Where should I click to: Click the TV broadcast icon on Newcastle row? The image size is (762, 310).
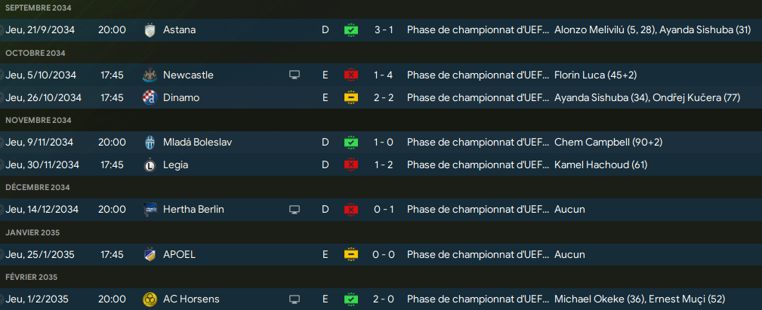click(x=295, y=75)
